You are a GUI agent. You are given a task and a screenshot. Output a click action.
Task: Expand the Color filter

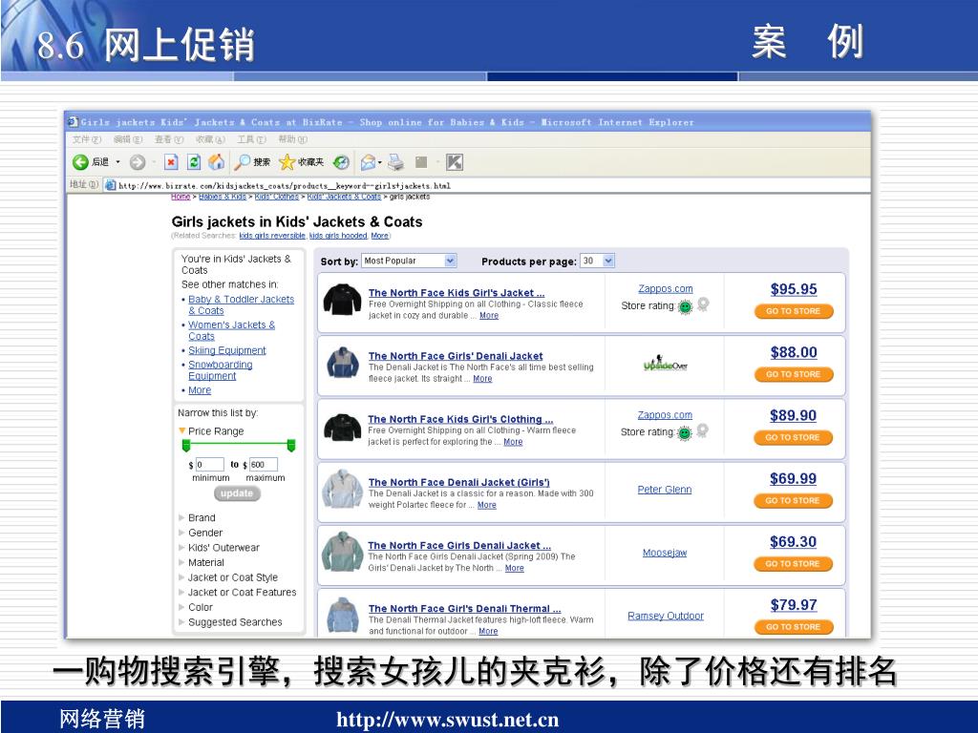tap(181, 607)
